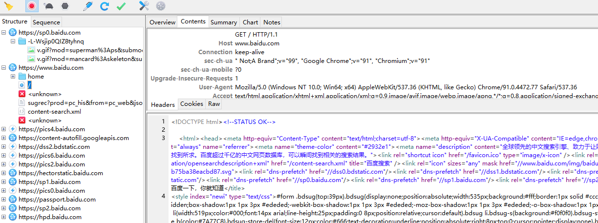Toggle the red Record button

[32, 6]
